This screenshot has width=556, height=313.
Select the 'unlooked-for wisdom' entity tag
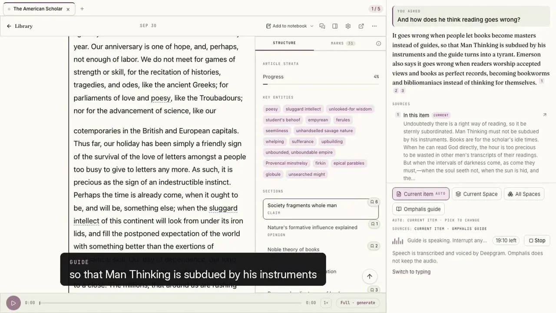[350, 109]
